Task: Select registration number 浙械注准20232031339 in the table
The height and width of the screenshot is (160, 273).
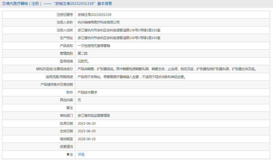Action: (94, 15)
